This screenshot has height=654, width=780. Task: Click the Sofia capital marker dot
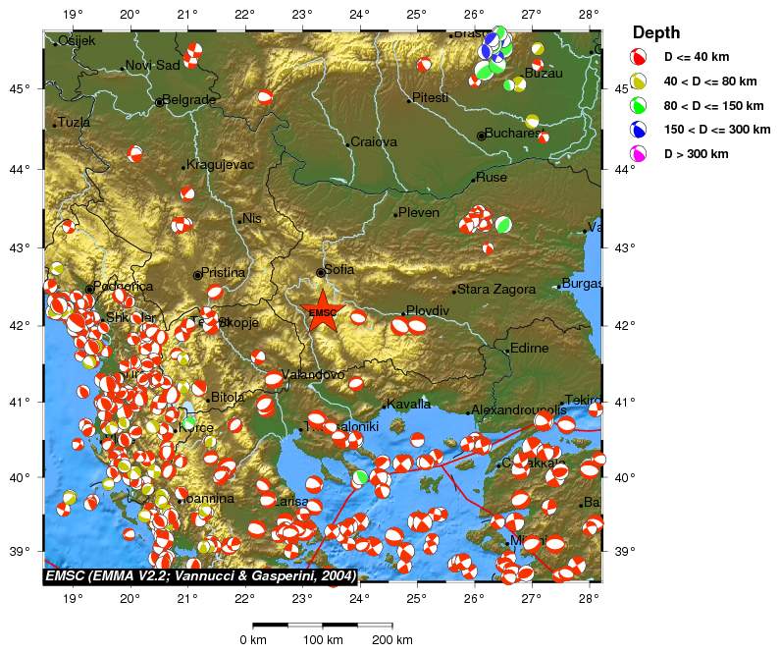[321, 272]
